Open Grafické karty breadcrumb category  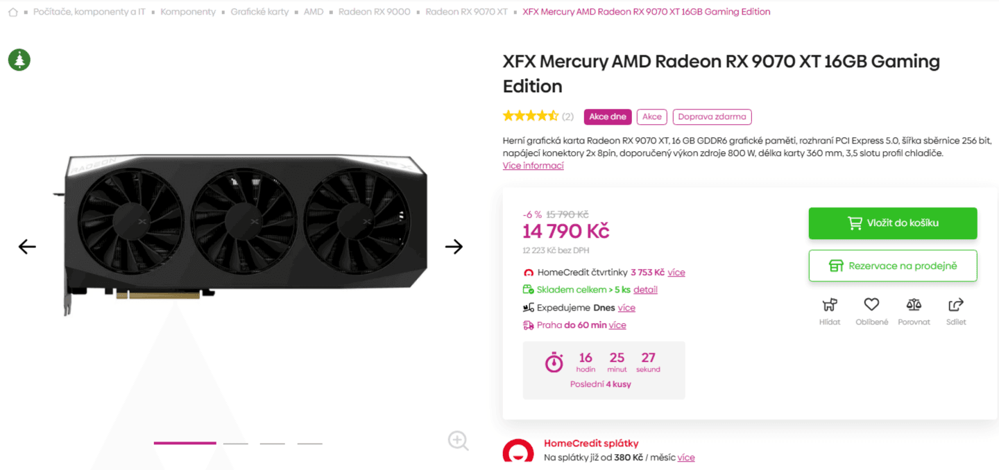pos(259,12)
